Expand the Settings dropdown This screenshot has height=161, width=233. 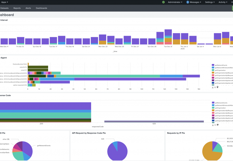tap(209, 2)
